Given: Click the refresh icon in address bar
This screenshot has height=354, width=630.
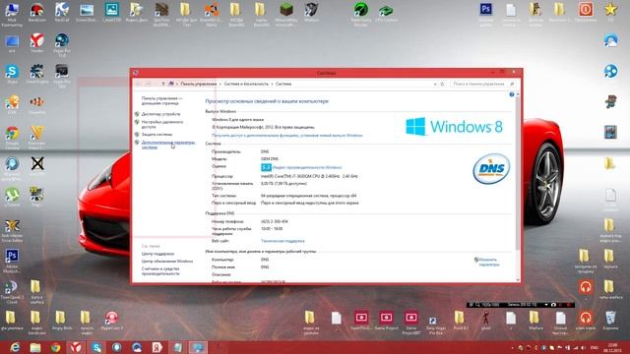Looking at the screenshot, I should (442, 85).
